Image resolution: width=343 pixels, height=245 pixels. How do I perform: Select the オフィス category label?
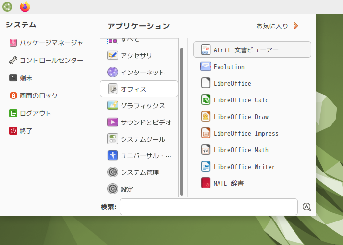[133, 89]
